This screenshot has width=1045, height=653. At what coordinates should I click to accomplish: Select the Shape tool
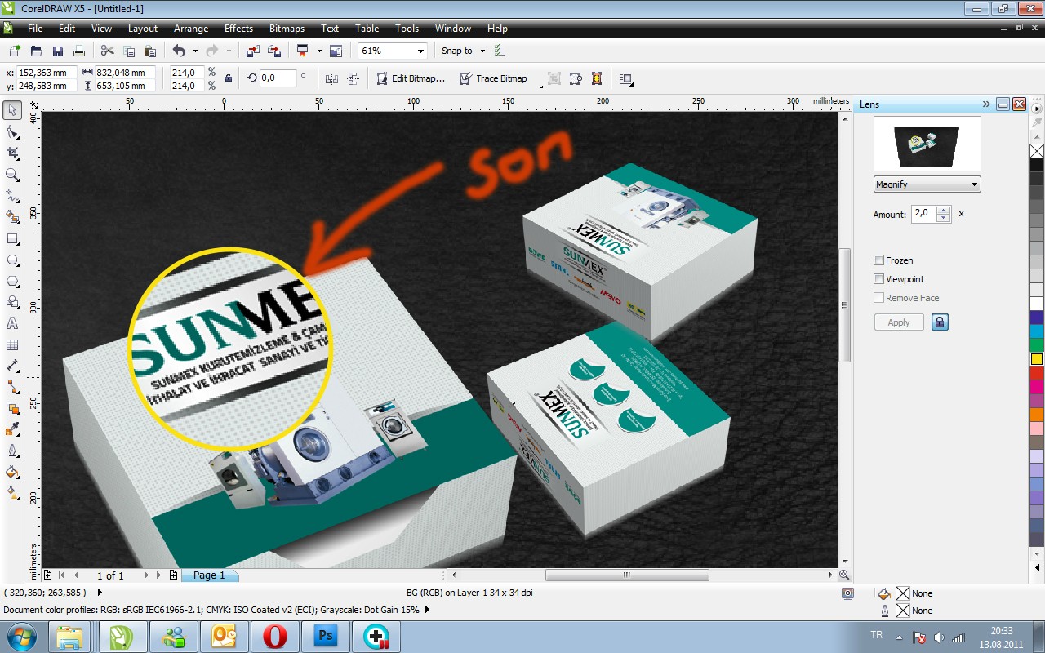click(x=12, y=131)
